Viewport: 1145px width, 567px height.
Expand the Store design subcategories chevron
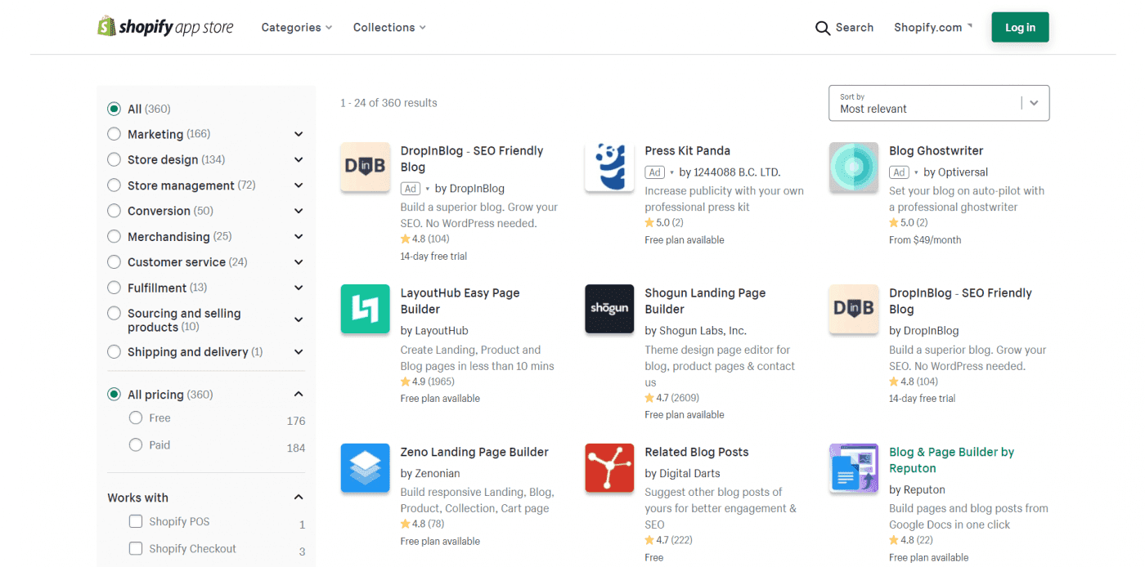pos(299,160)
